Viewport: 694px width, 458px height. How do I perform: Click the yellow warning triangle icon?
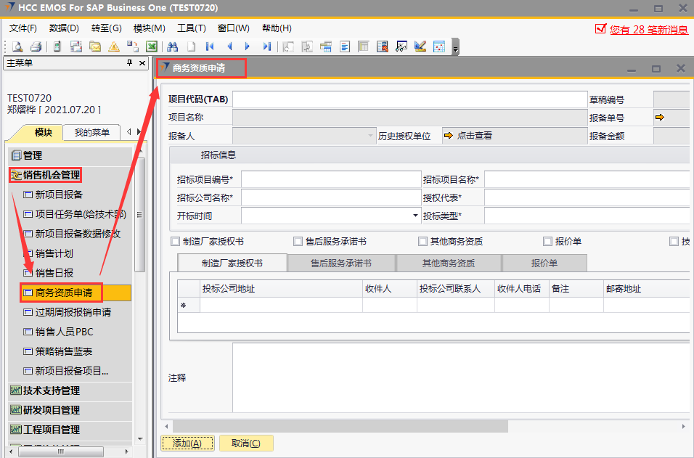[114, 46]
